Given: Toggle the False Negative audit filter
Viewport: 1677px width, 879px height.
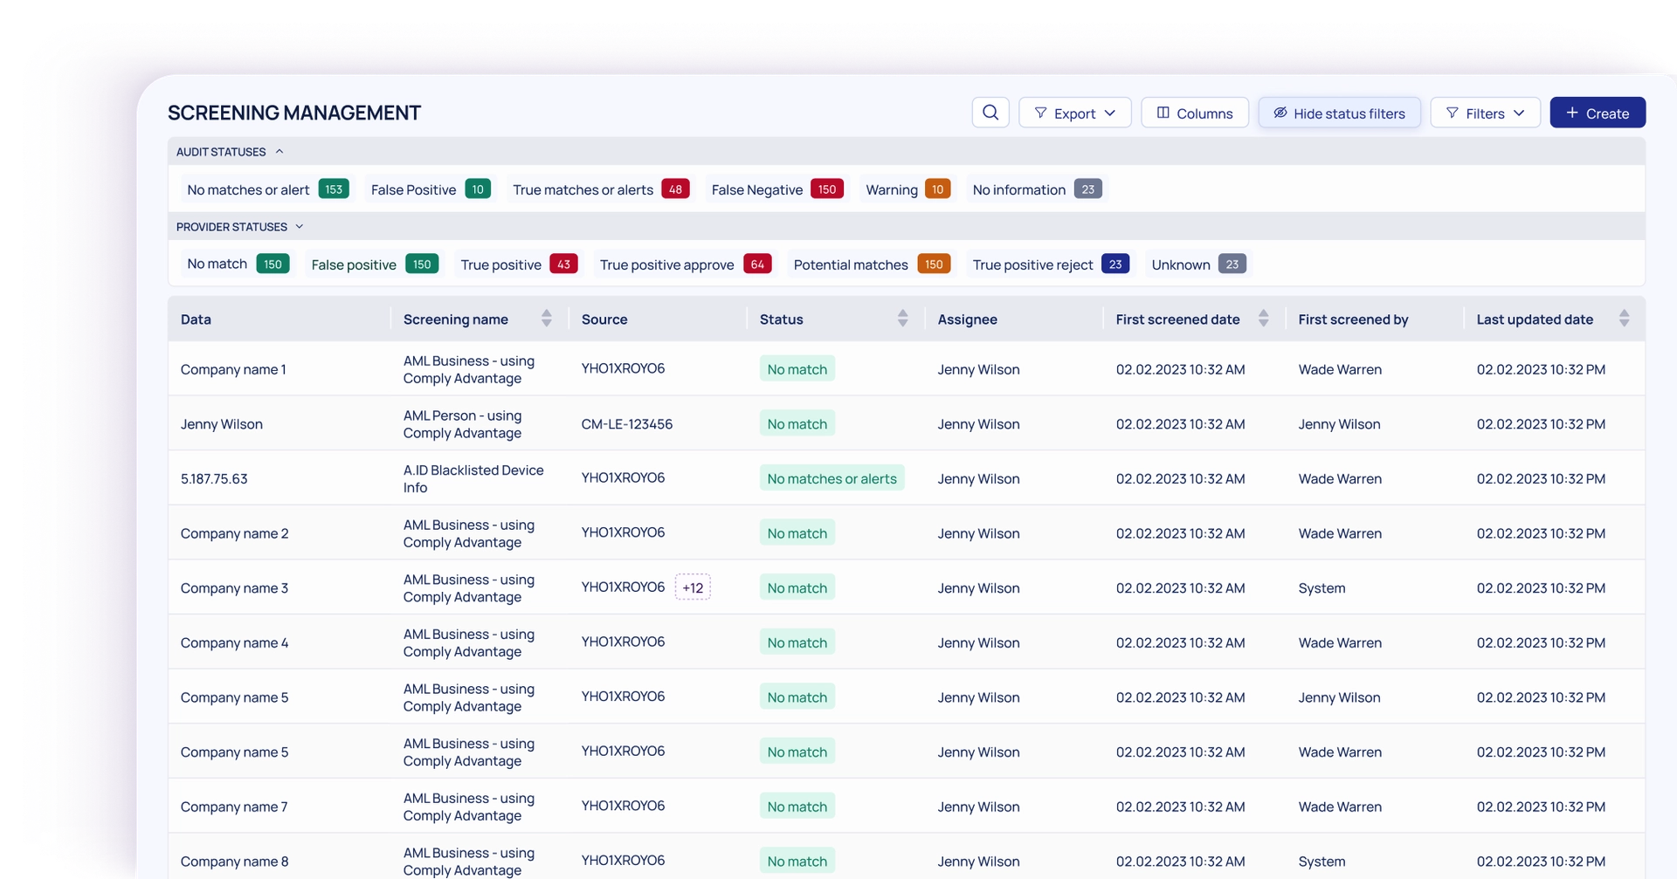Looking at the screenshot, I should click(776, 189).
